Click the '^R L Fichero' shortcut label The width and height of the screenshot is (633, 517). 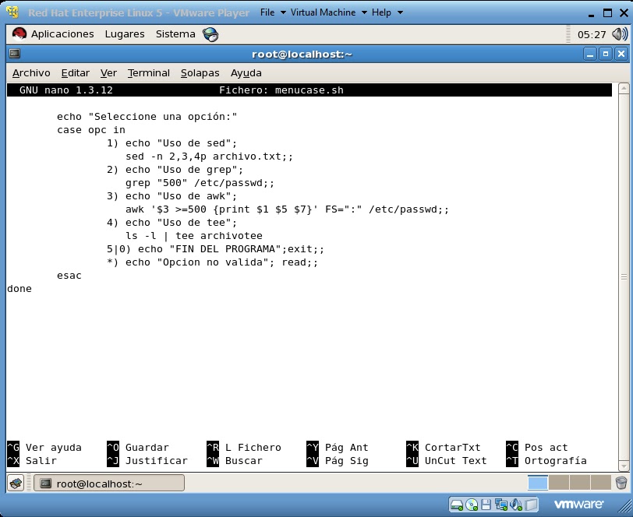244,447
